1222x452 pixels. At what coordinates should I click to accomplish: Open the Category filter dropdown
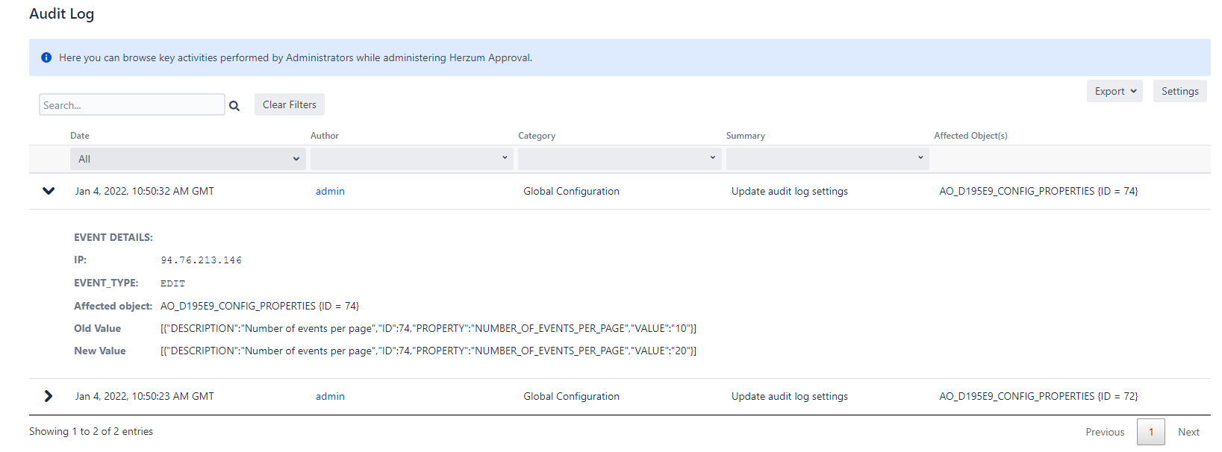point(619,158)
